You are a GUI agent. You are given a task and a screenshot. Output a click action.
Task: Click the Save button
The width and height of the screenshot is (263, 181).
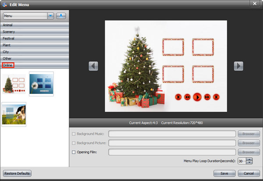coord(224,173)
